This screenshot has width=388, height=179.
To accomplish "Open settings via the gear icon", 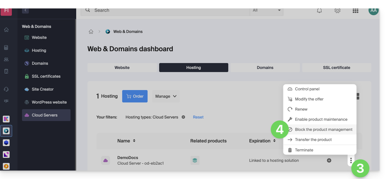I will (x=337, y=11).
